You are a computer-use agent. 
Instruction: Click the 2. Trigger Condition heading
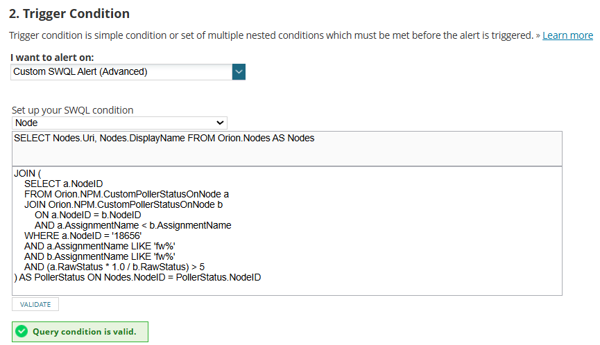pyautogui.click(x=69, y=14)
